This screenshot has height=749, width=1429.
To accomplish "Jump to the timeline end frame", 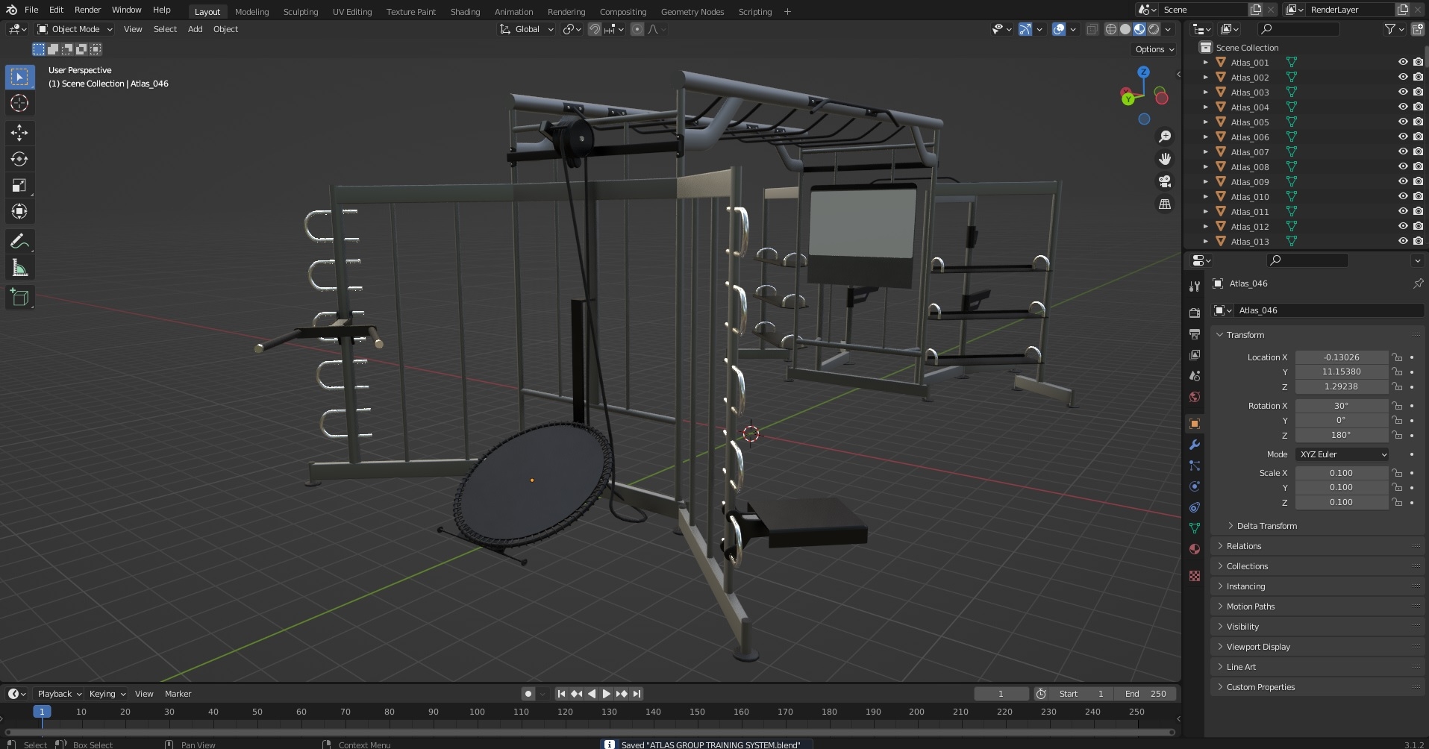I will coord(637,694).
